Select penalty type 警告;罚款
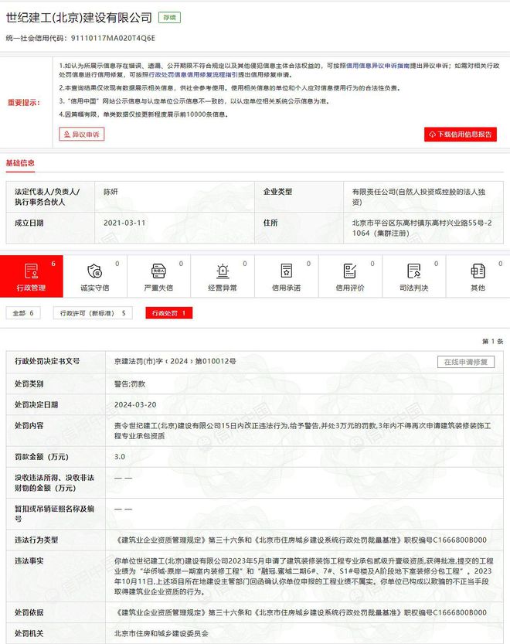 click(x=130, y=384)
